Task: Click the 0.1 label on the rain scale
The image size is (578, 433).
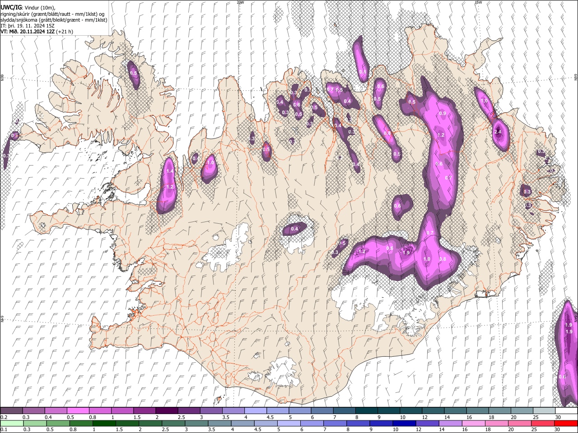Action: [4, 430]
